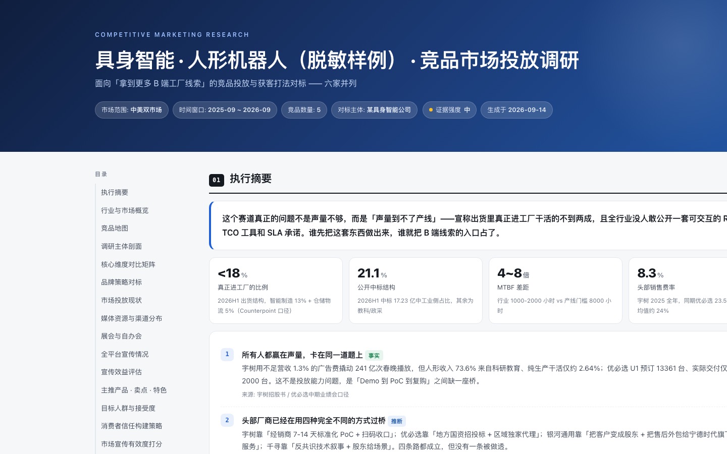Click the <18% 真正进工厂的比例 card

tap(276, 291)
